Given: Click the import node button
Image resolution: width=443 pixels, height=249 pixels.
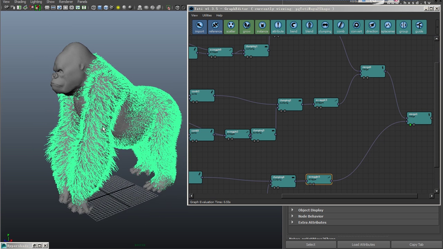Looking at the screenshot, I should pos(199,27).
